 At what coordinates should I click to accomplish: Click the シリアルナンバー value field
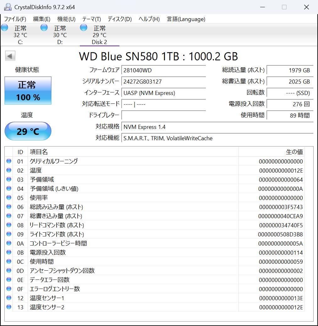click(163, 81)
